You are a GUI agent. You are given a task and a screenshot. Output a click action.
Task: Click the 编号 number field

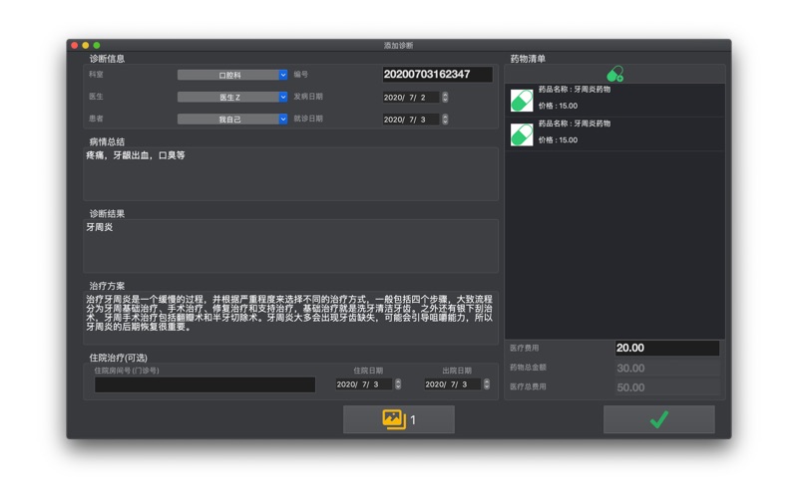pos(437,75)
